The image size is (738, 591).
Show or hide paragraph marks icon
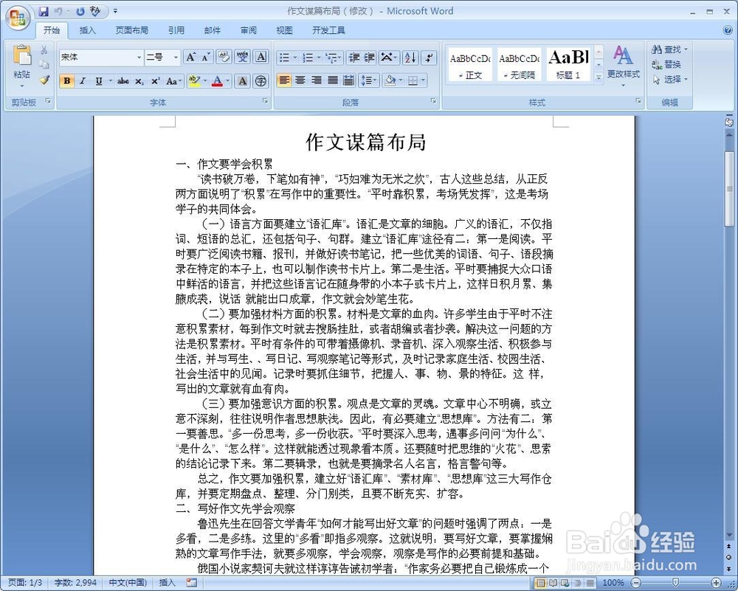click(x=429, y=58)
